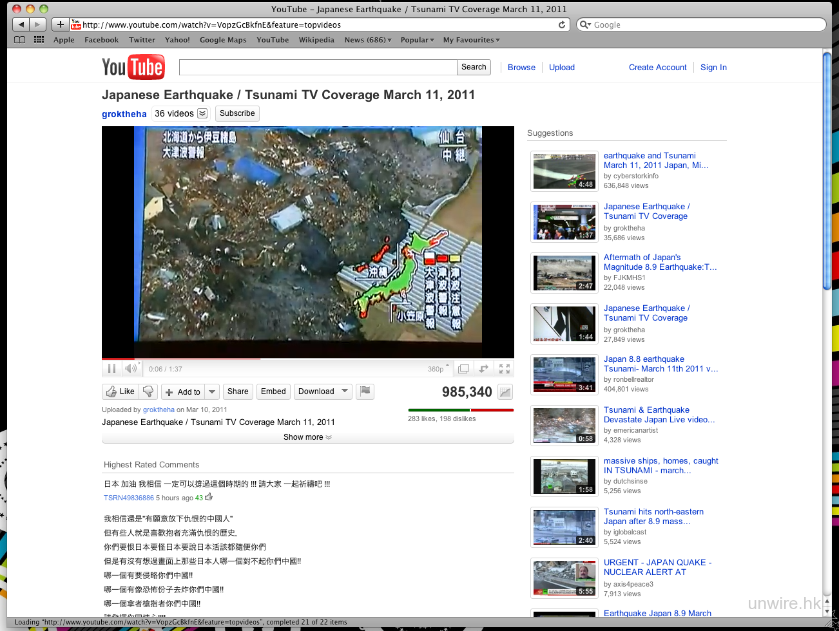Subscribe to groktheha's channel
The image size is (839, 631).
[237, 113]
